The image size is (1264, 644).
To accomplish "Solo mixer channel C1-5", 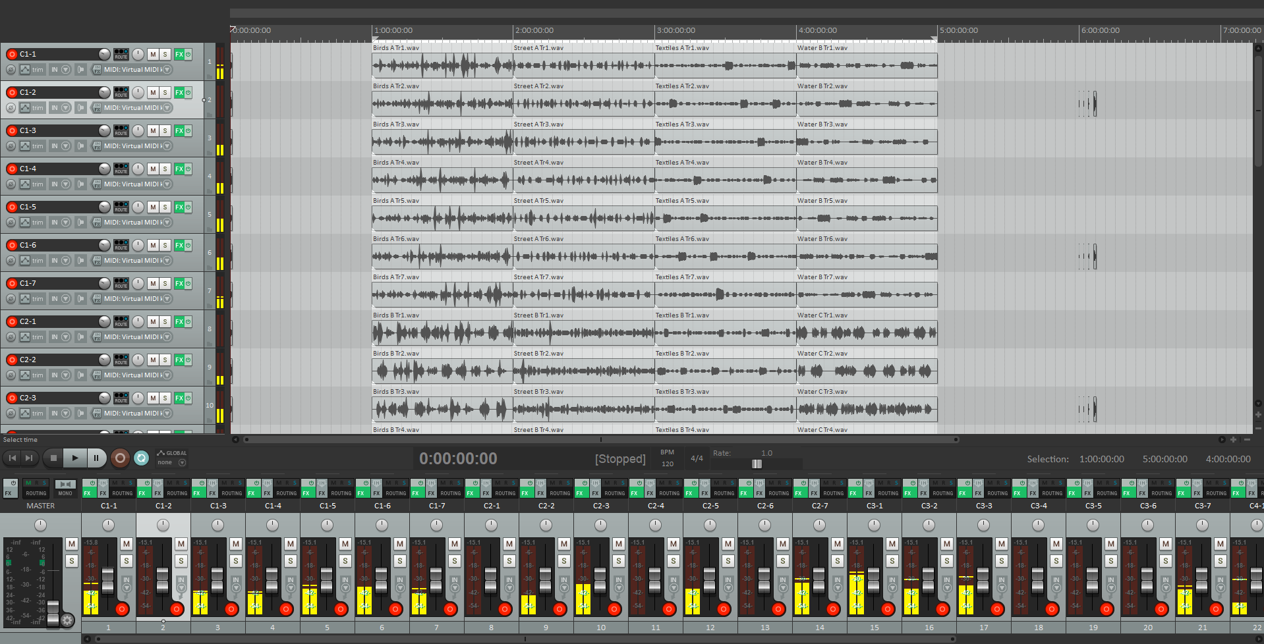I will coord(345,560).
